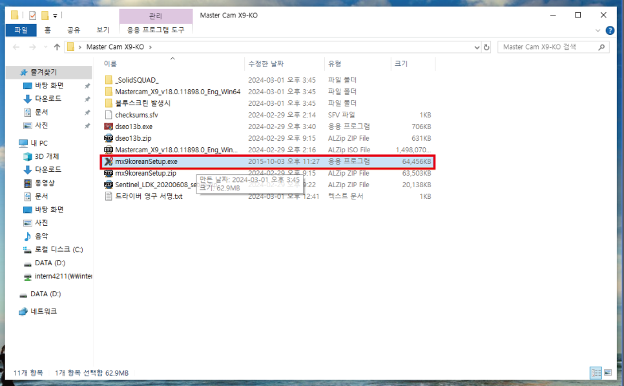This screenshot has height=386, width=624.
Task: Select the Sentinel_LDK_20200608 zip file
Action: (x=155, y=185)
